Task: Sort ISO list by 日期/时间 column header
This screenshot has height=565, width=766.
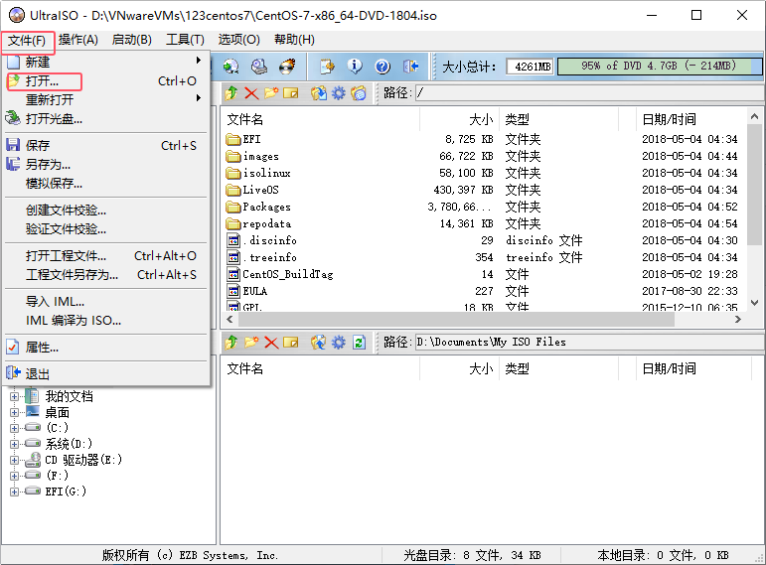Action: [691, 119]
